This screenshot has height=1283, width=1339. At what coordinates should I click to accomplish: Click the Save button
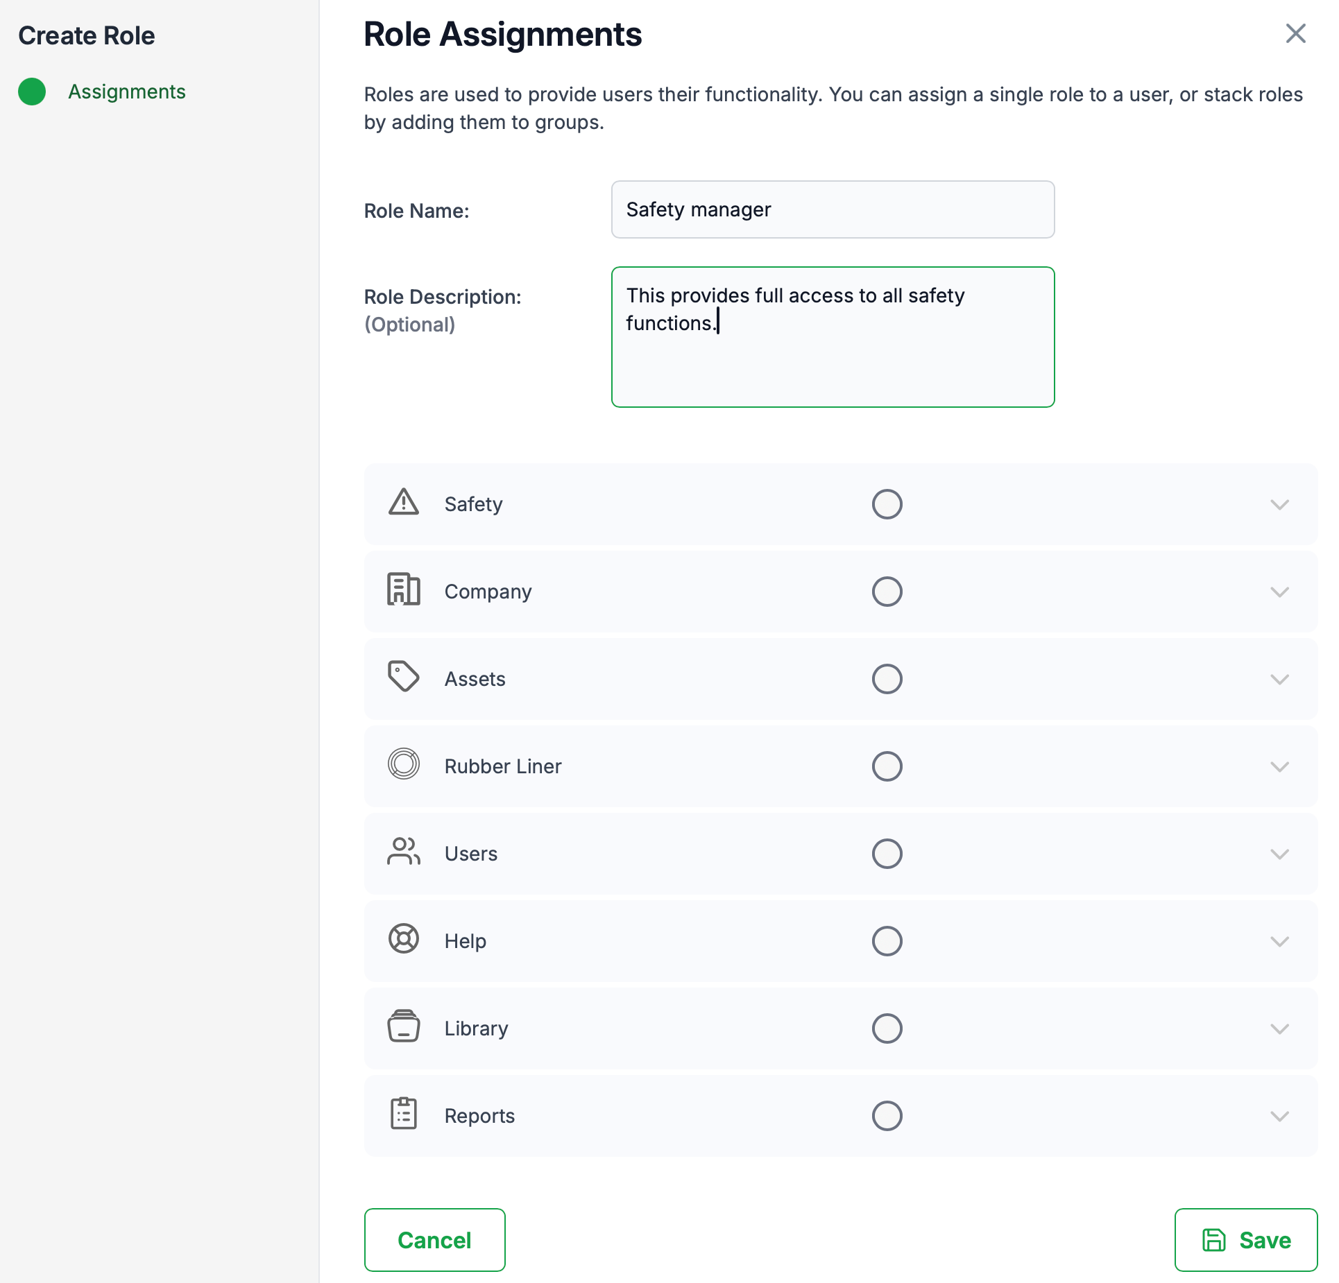[1245, 1240]
